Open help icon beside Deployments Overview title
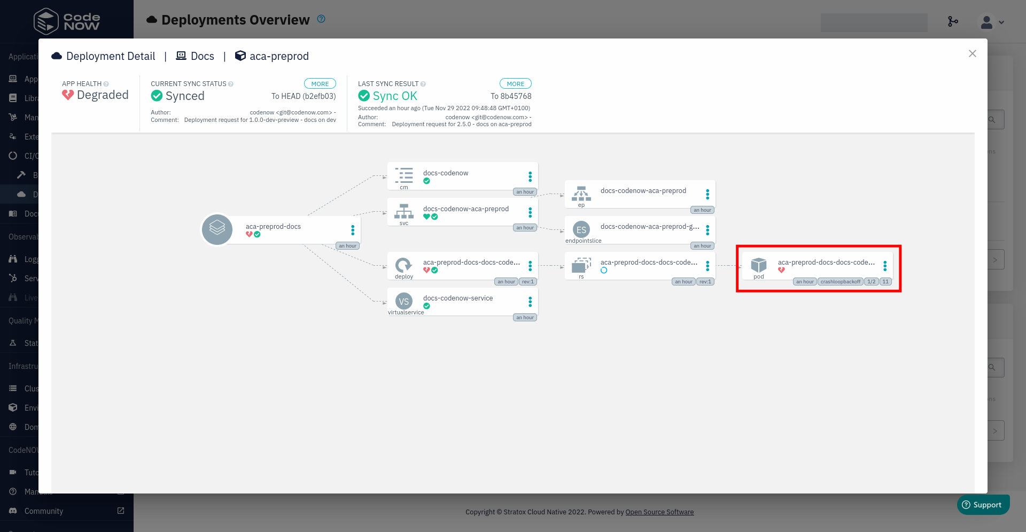This screenshot has height=532, width=1026. (x=321, y=19)
